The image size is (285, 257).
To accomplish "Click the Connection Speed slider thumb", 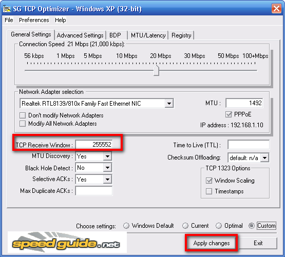I will [156, 70].
